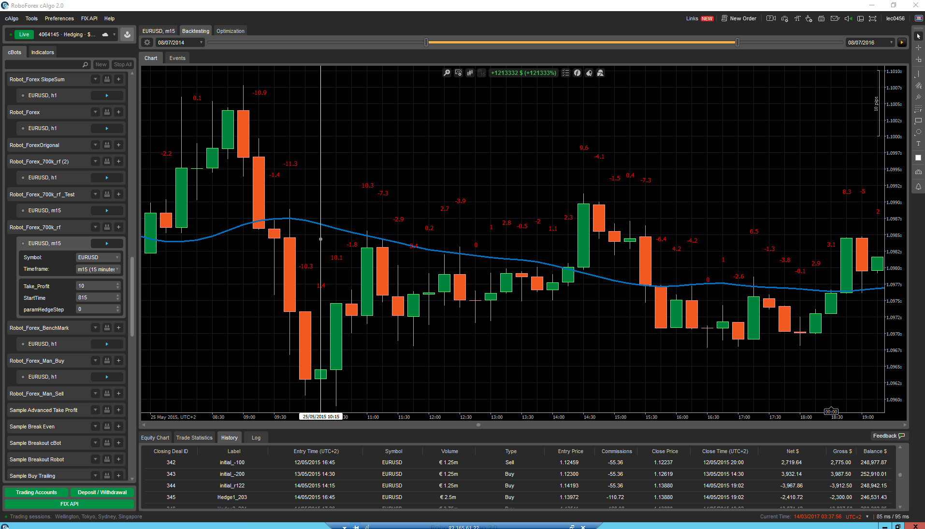Viewport: 925px width, 529px height.
Task: Add an instance to Robot_Forex SlopeSum with plus icon
Action: click(118, 79)
